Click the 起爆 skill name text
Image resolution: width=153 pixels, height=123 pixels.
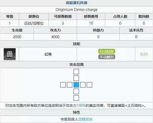(x=48, y=54)
